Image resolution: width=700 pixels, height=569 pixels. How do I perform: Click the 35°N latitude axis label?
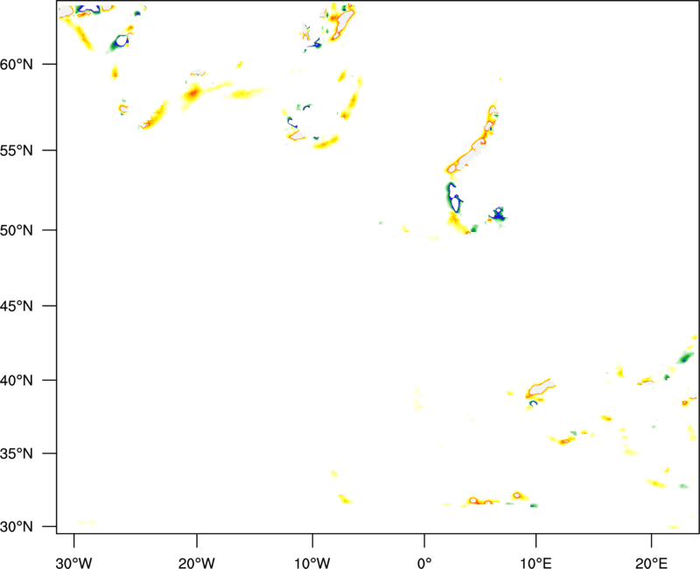coord(17,453)
